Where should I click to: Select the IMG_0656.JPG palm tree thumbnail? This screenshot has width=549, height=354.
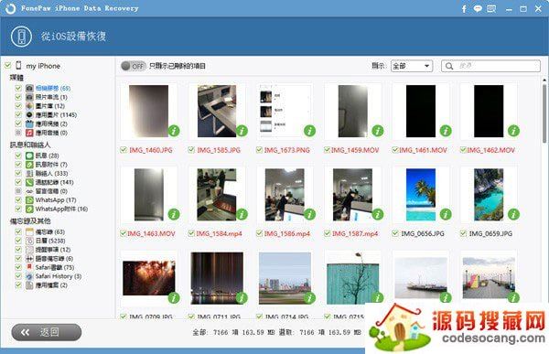pos(421,194)
